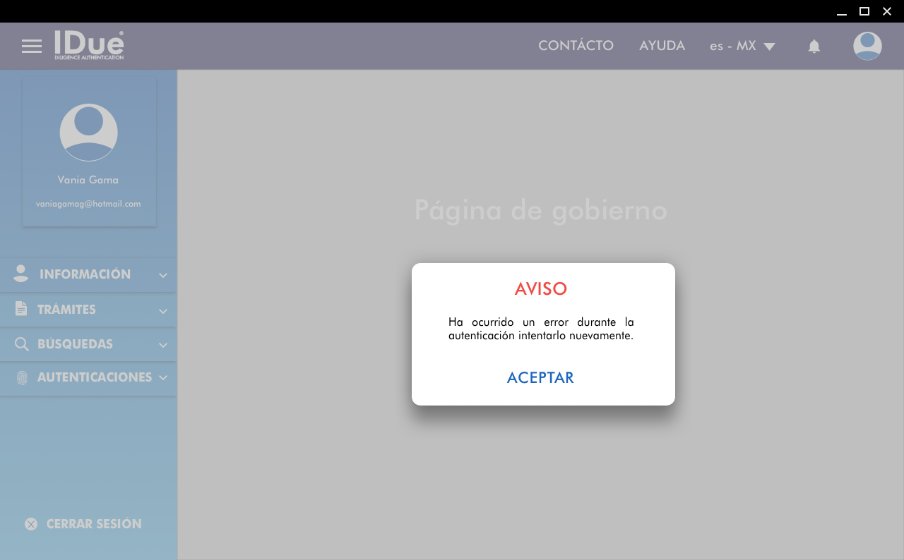Open the notifications bell

click(x=814, y=47)
